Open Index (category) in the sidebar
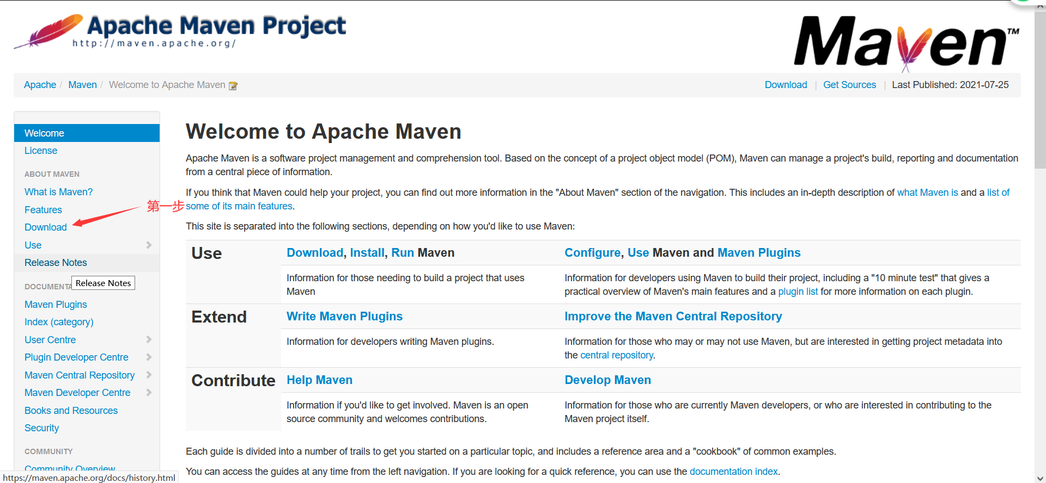Screen dimensions: 1046x483 click(x=59, y=322)
